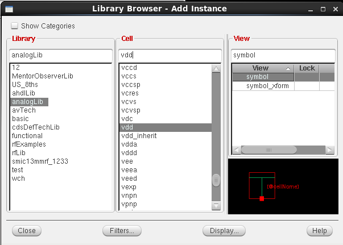Click the Cell list vertical scrollbar thumb
The width and height of the screenshot is (343, 245).
pos(216,180)
